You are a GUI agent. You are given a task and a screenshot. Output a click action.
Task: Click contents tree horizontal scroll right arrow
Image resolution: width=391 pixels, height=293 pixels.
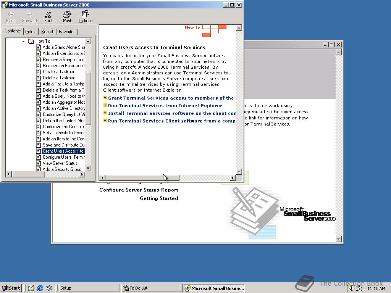(x=82, y=174)
